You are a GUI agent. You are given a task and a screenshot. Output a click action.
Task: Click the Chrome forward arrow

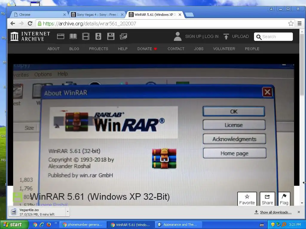(21, 24)
